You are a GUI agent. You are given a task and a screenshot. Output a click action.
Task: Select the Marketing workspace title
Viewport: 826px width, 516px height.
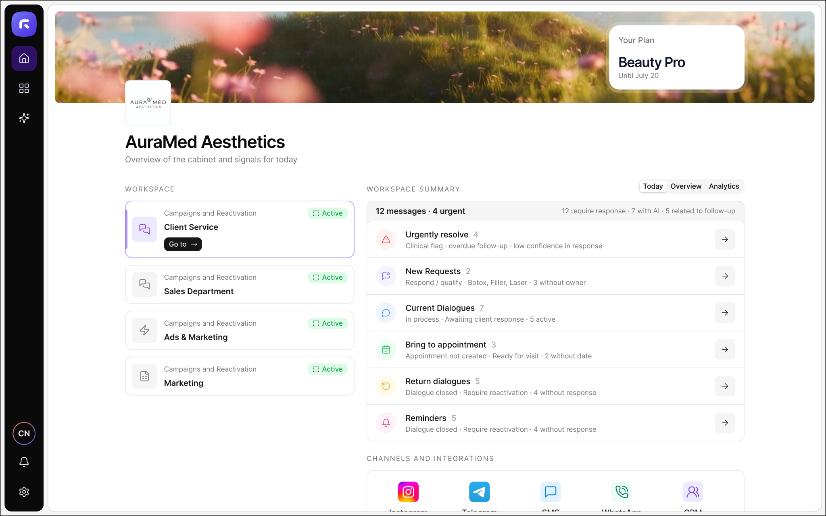point(184,383)
